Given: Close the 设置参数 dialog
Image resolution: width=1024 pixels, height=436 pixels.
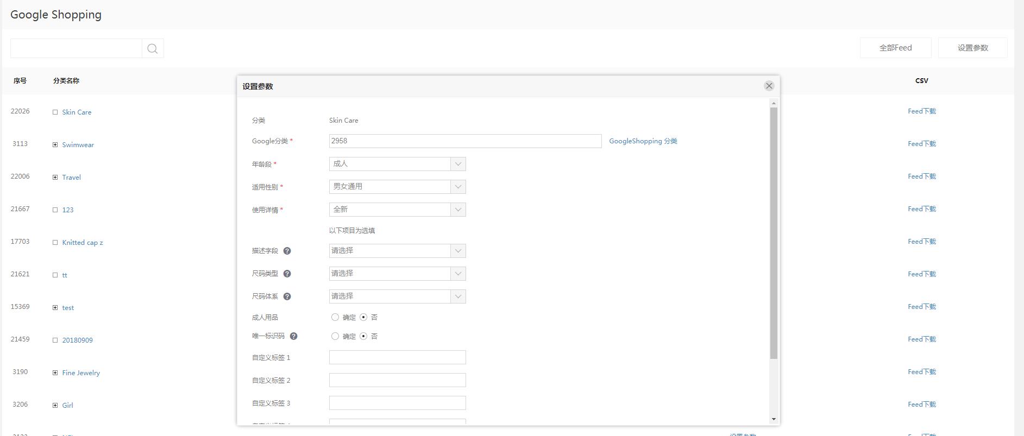Looking at the screenshot, I should [x=769, y=86].
